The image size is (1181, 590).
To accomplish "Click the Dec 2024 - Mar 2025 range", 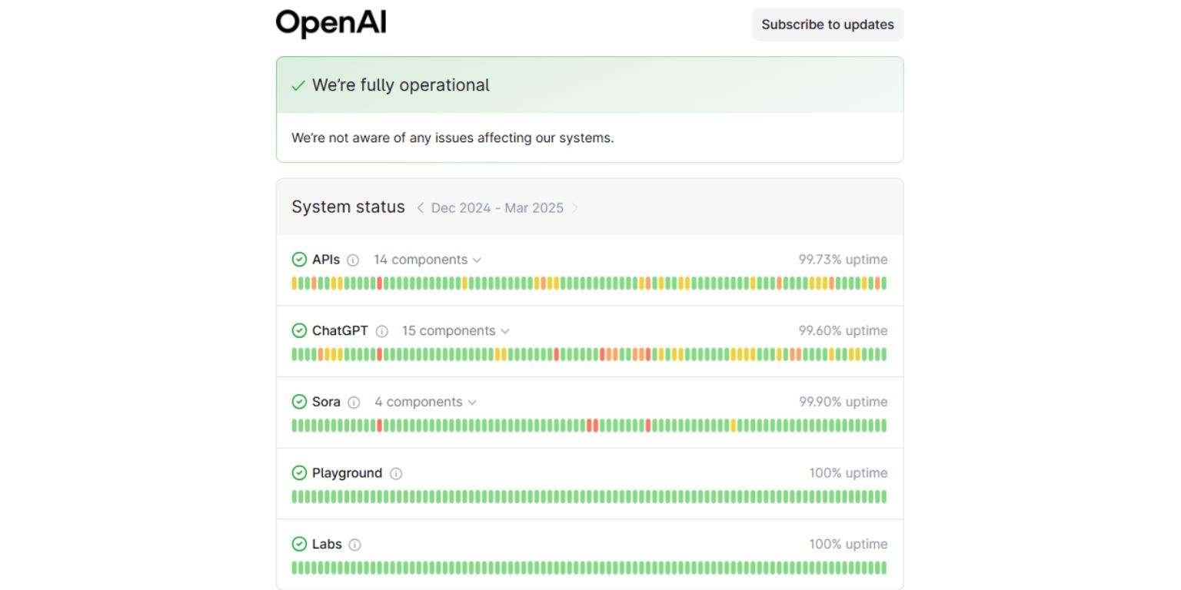I will coord(497,208).
